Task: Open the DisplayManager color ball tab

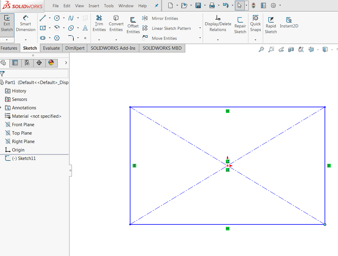Action: 51,63
